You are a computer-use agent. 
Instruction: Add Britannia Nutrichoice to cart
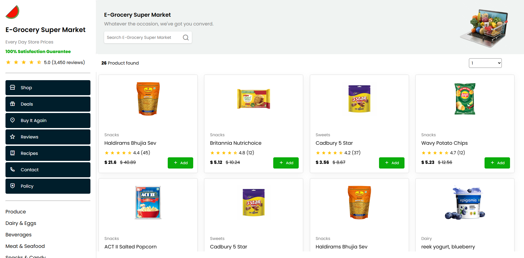coord(286,163)
